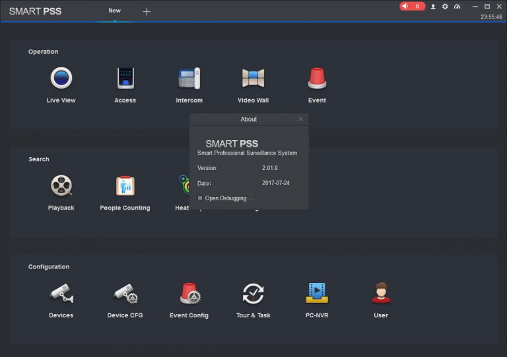The image size is (507, 357).
Task: Launch the Intercom module
Action: click(x=189, y=78)
